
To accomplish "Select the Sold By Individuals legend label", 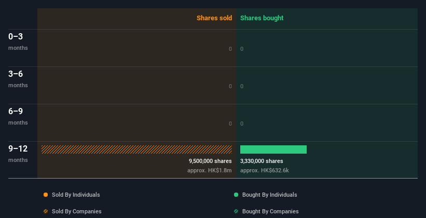I will [76, 195].
